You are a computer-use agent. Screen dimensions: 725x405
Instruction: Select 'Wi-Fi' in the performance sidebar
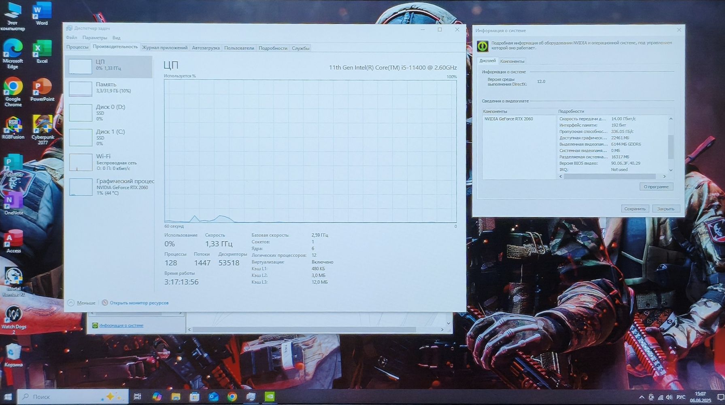[x=109, y=162]
